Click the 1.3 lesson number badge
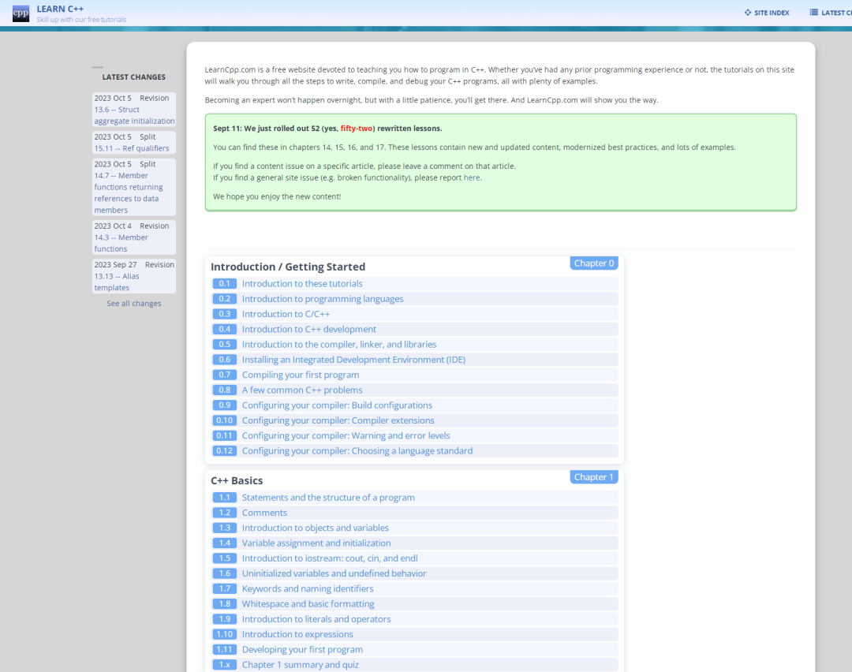Viewport: 852px width, 672px height. pyautogui.click(x=224, y=528)
